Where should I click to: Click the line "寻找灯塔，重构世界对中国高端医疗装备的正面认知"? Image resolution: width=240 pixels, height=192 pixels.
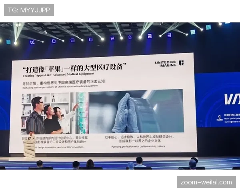tap(64, 82)
